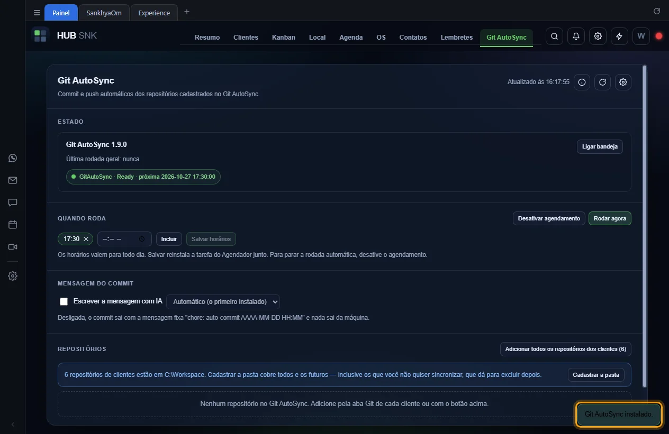Click the lightning bolt quick actions icon
Viewport: 669px width, 434px height.
coord(619,36)
